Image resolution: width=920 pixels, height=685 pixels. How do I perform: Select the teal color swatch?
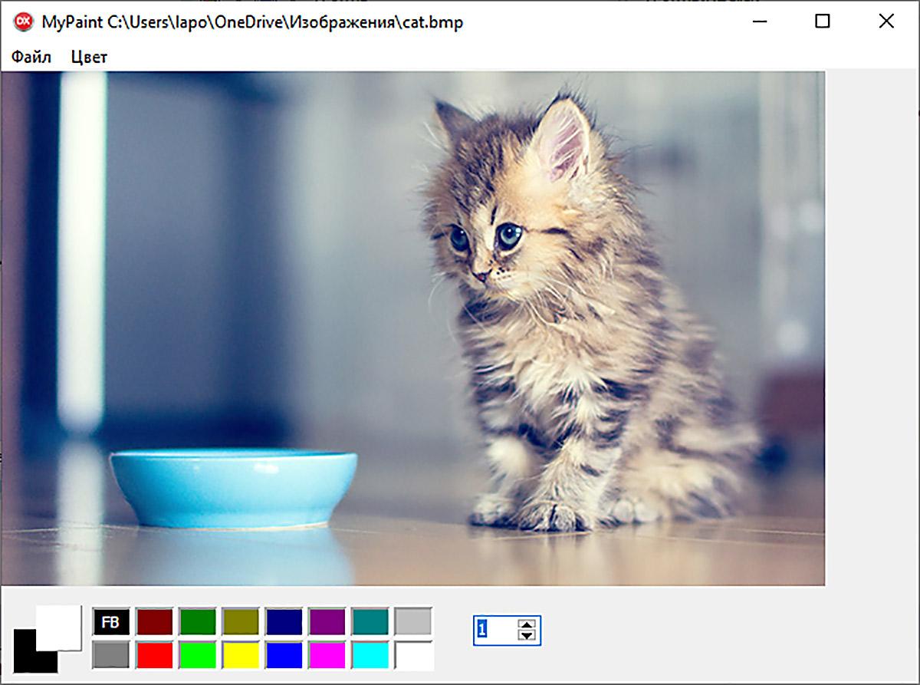tap(370, 622)
